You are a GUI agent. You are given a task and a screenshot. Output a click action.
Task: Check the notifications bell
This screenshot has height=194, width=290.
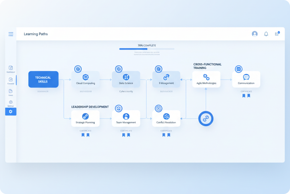click(x=266, y=34)
